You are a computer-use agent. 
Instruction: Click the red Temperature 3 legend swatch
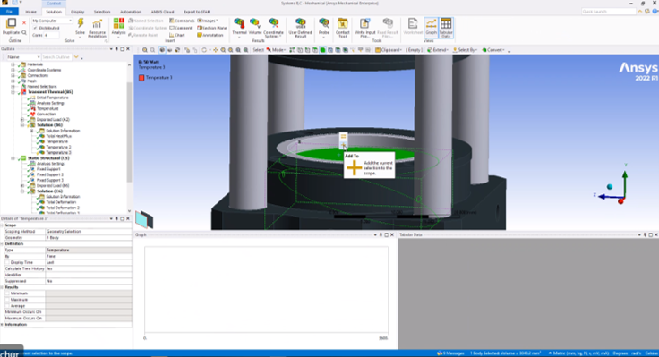(141, 78)
